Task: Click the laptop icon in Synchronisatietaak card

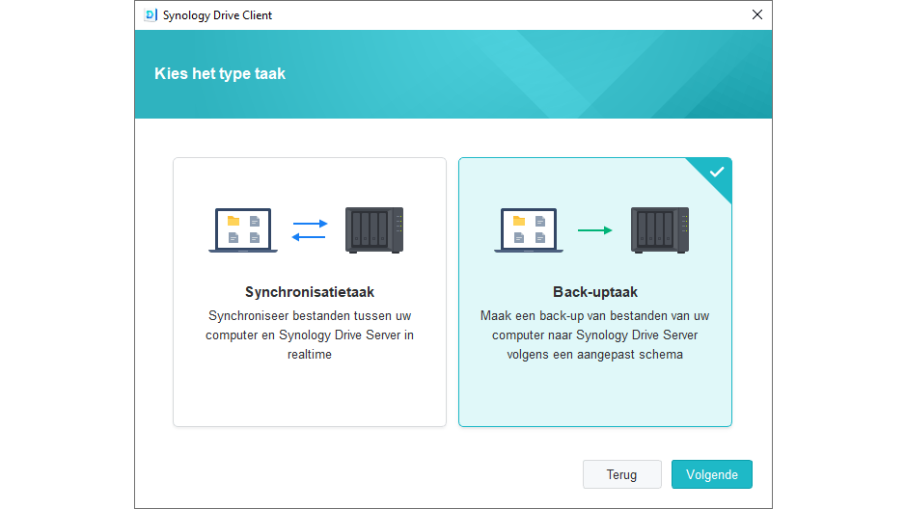Action: pyautogui.click(x=243, y=230)
